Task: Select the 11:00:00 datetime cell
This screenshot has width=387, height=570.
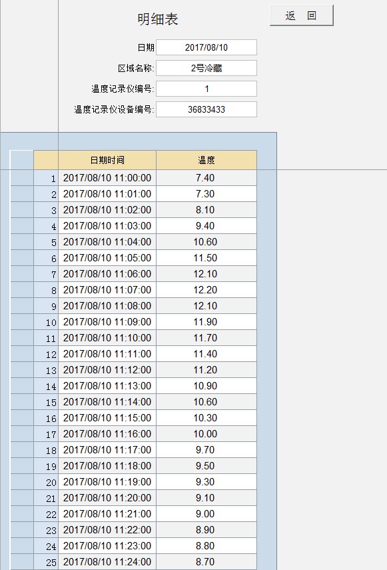Action: click(x=107, y=178)
